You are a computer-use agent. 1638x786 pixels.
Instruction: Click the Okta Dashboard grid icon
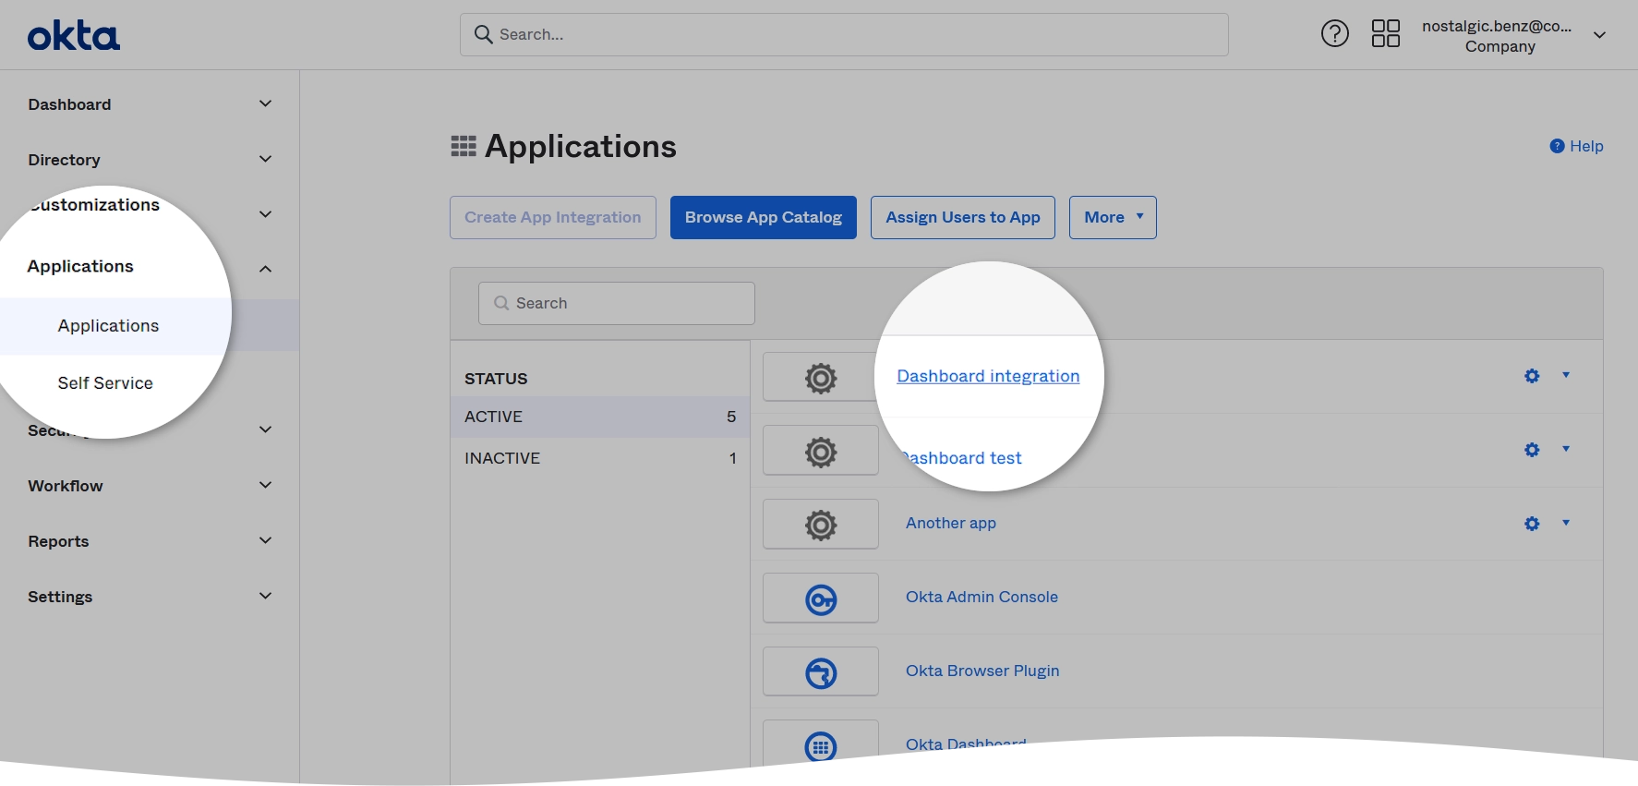pos(821,746)
